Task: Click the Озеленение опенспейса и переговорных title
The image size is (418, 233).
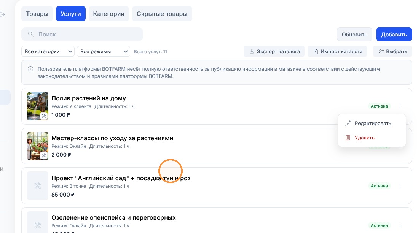Action: click(x=113, y=217)
